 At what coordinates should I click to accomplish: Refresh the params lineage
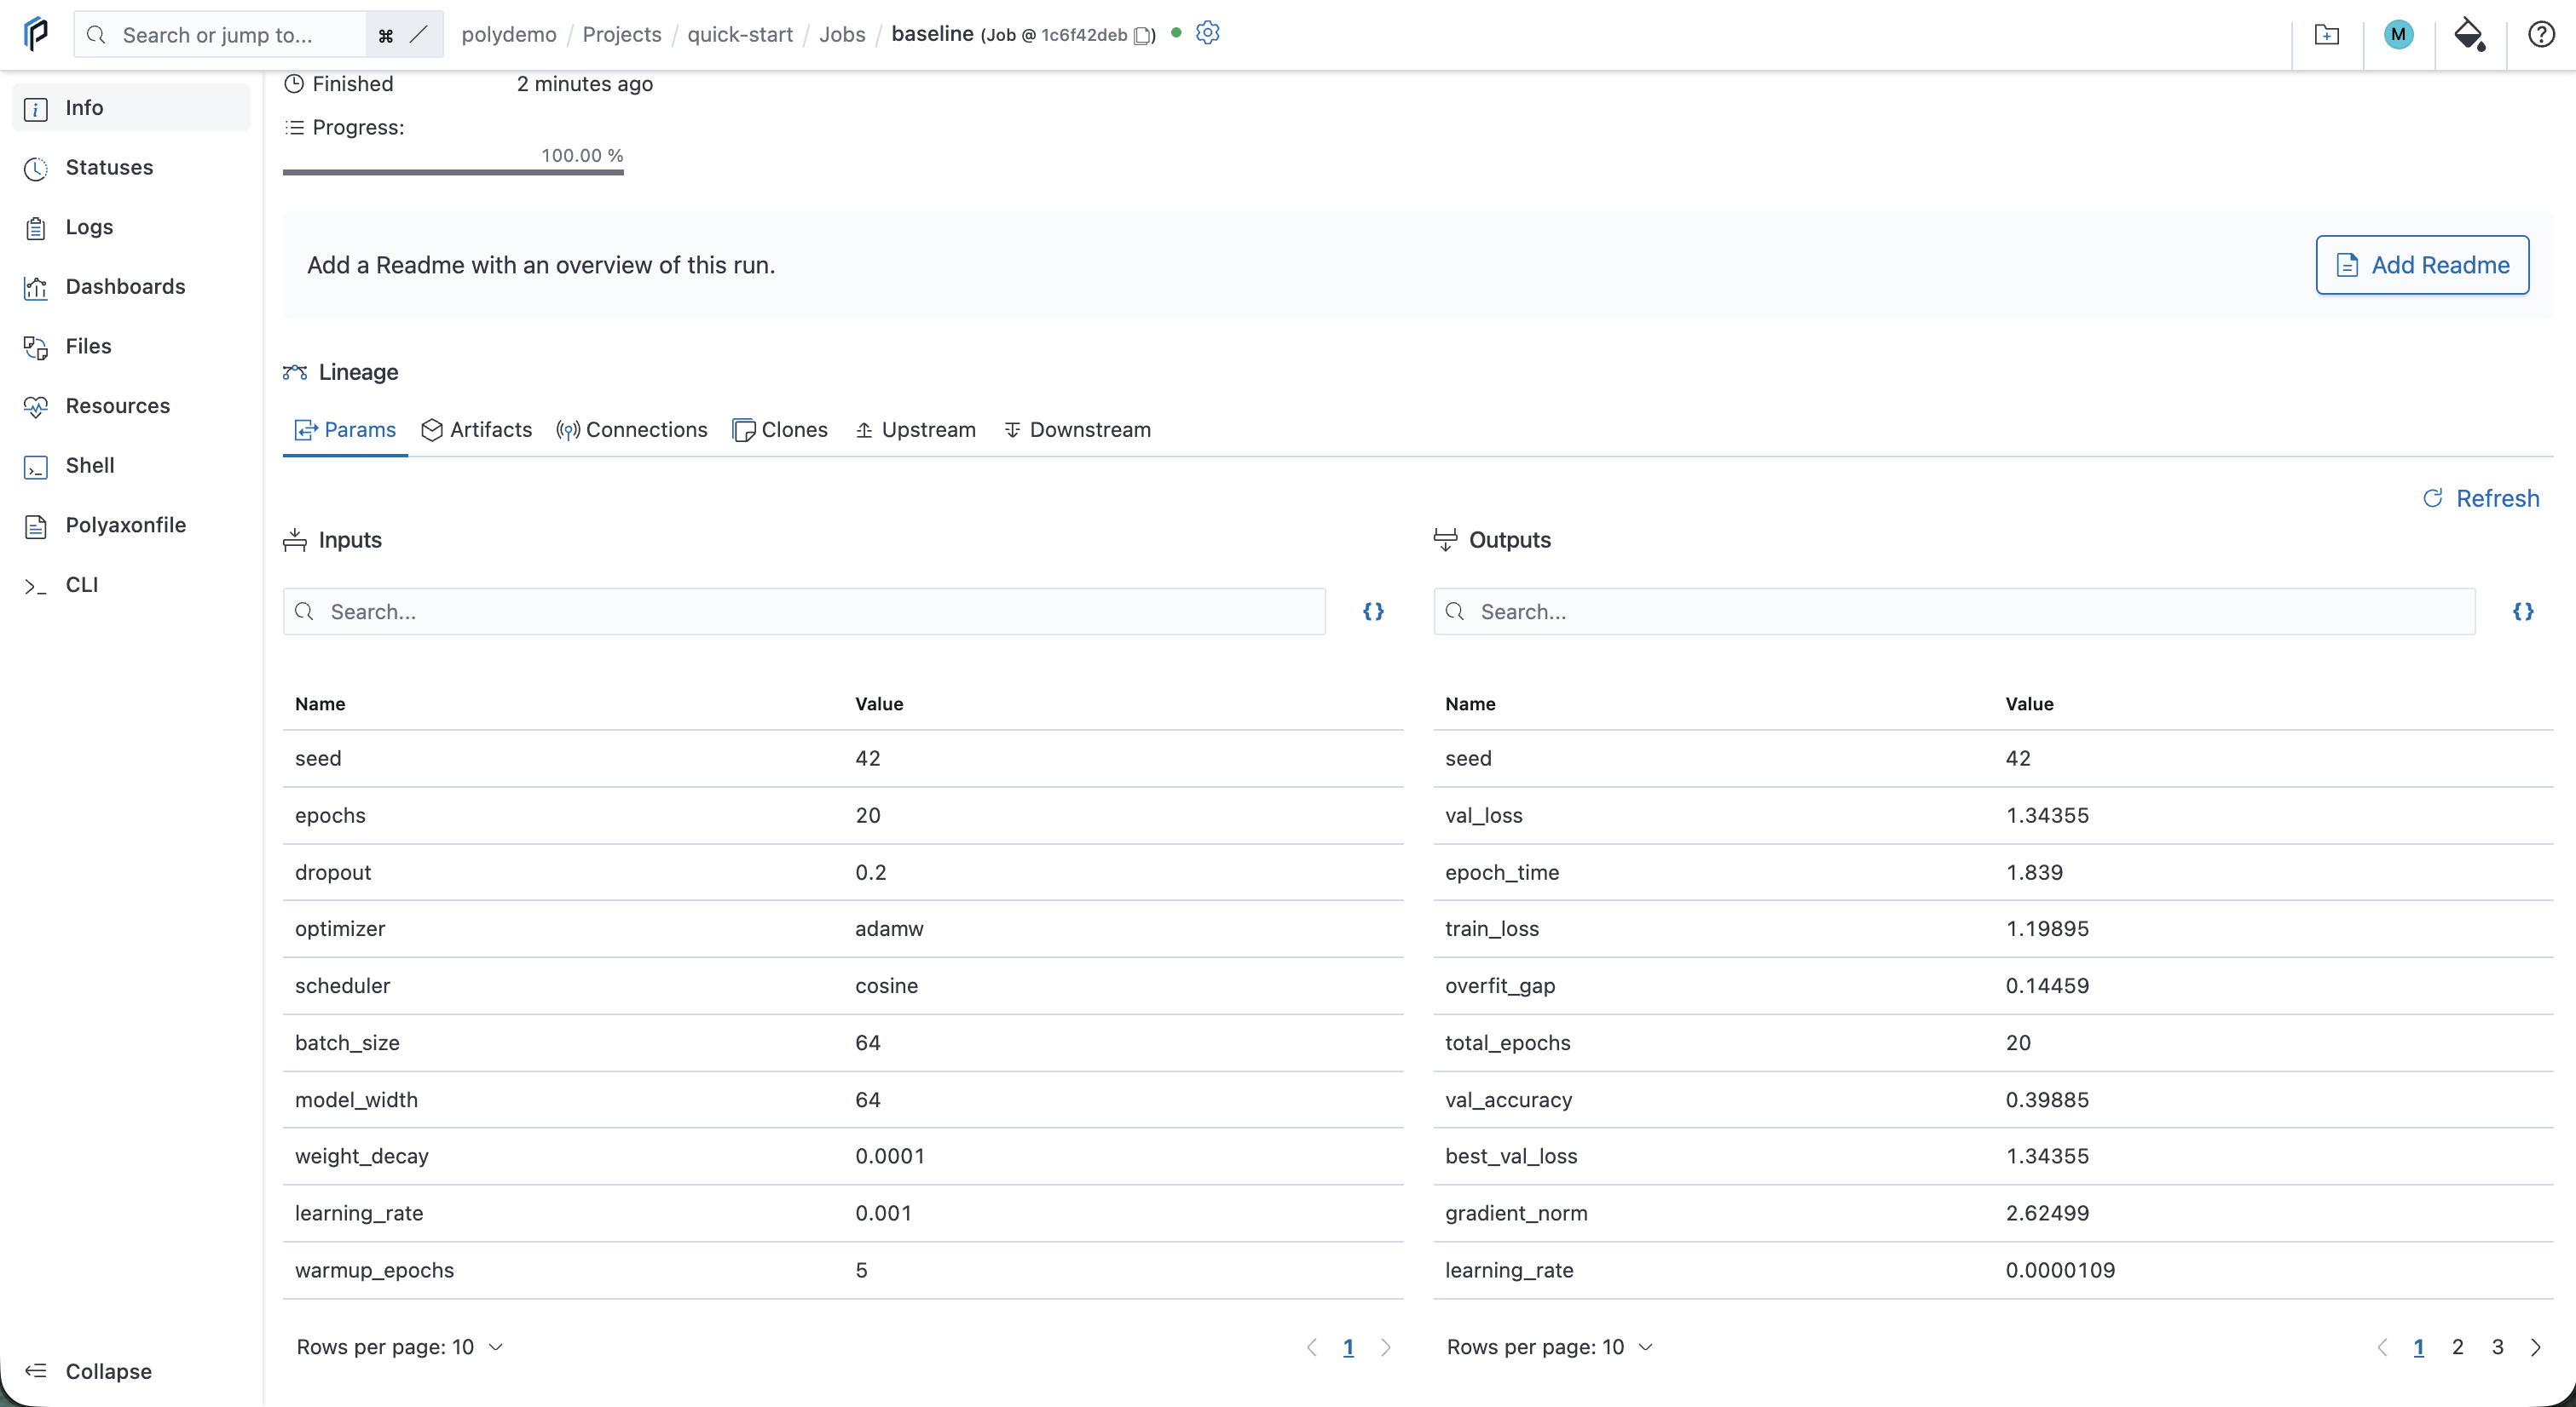[2481, 498]
